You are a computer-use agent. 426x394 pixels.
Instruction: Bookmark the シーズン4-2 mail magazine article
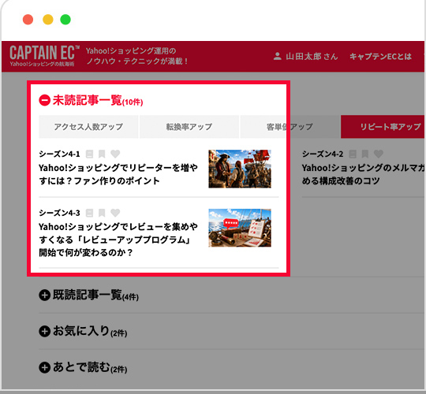click(365, 154)
